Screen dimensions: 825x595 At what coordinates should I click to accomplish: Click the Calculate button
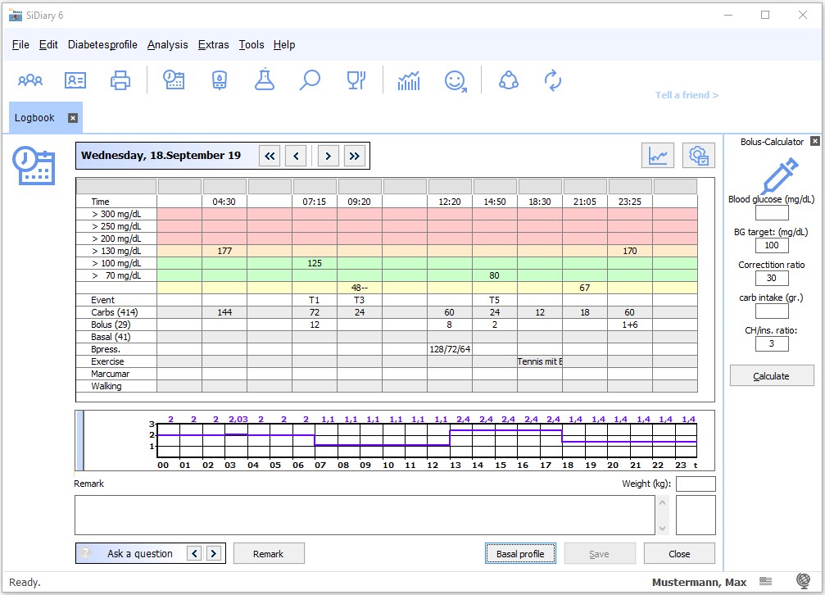pyautogui.click(x=771, y=376)
